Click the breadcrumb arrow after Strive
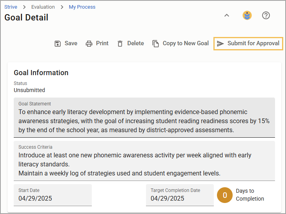This screenshot has width=286, height=214. (24, 7)
